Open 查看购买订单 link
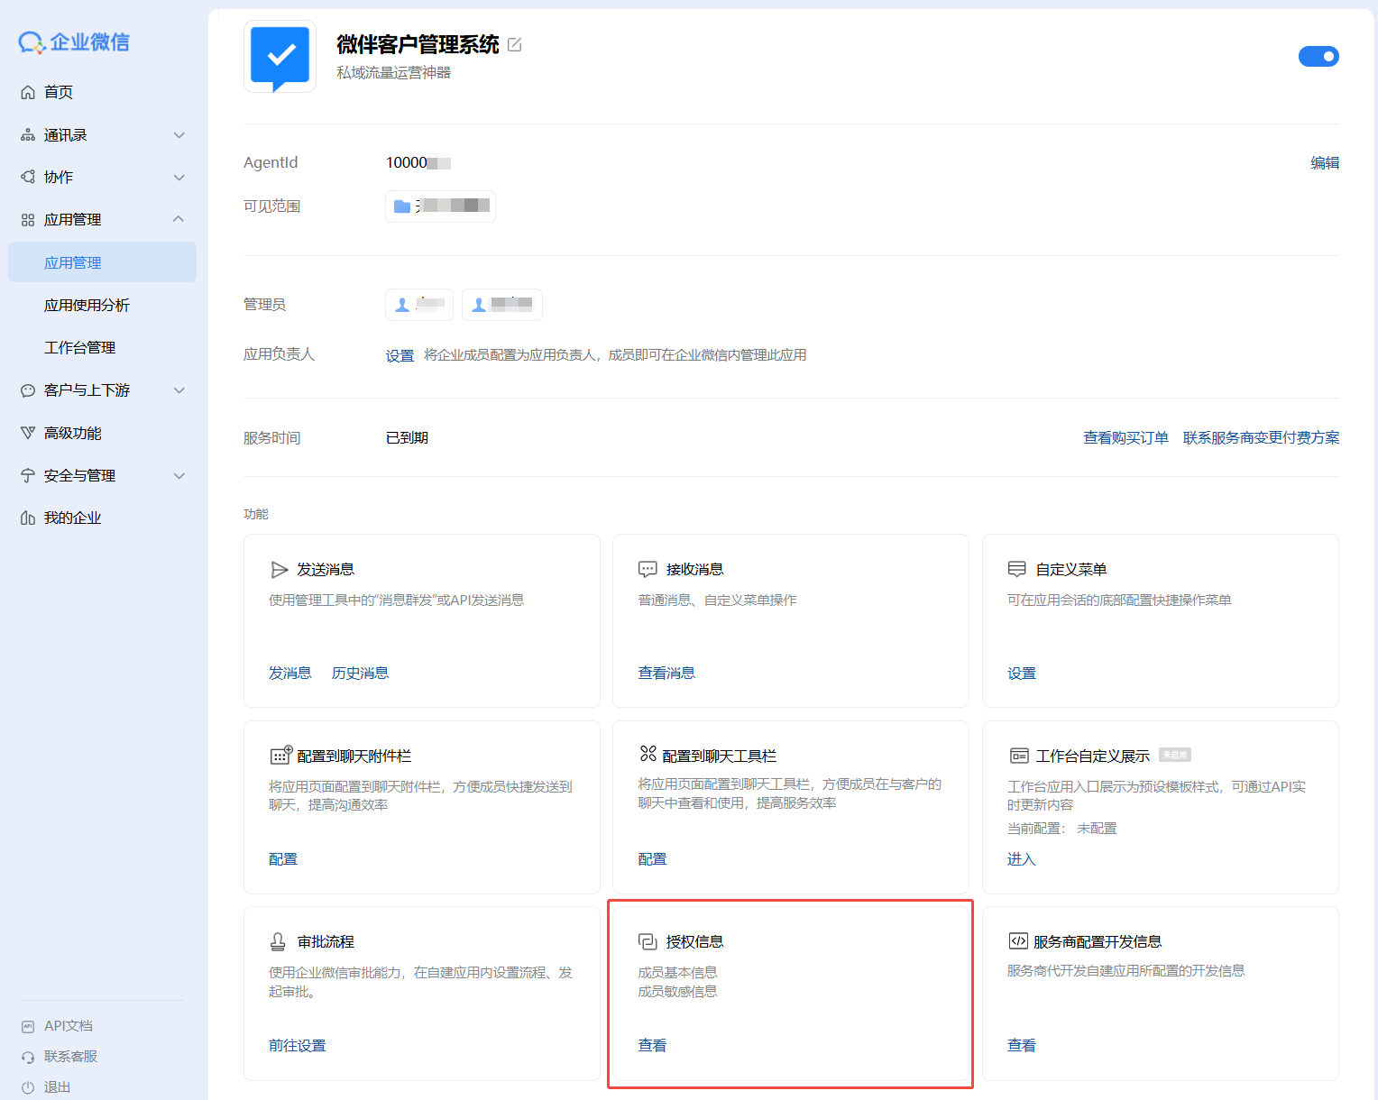The width and height of the screenshot is (1378, 1100). coord(1125,438)
